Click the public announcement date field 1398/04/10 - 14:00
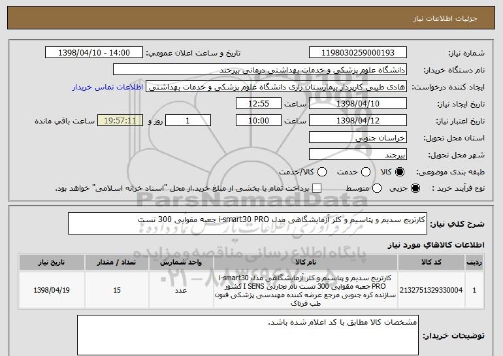The width and height of the screenshot is (503, 356). [x=94, y=53]
